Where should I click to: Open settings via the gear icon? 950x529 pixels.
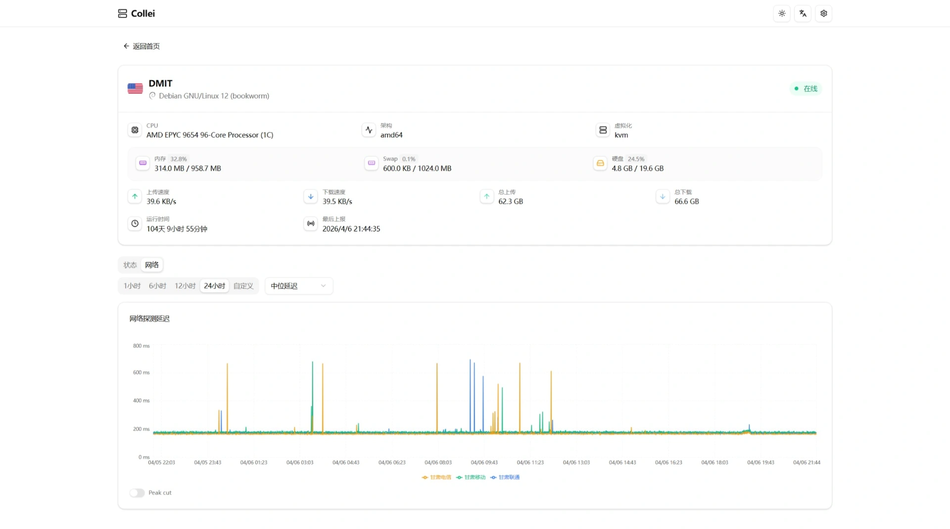pyautogui.click(x=823, y=13)
